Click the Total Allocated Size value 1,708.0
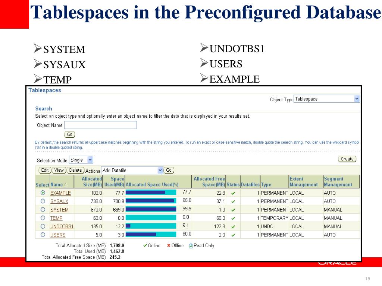The width and height of the screenshot is (382, 286). click(x=117, y=245)
